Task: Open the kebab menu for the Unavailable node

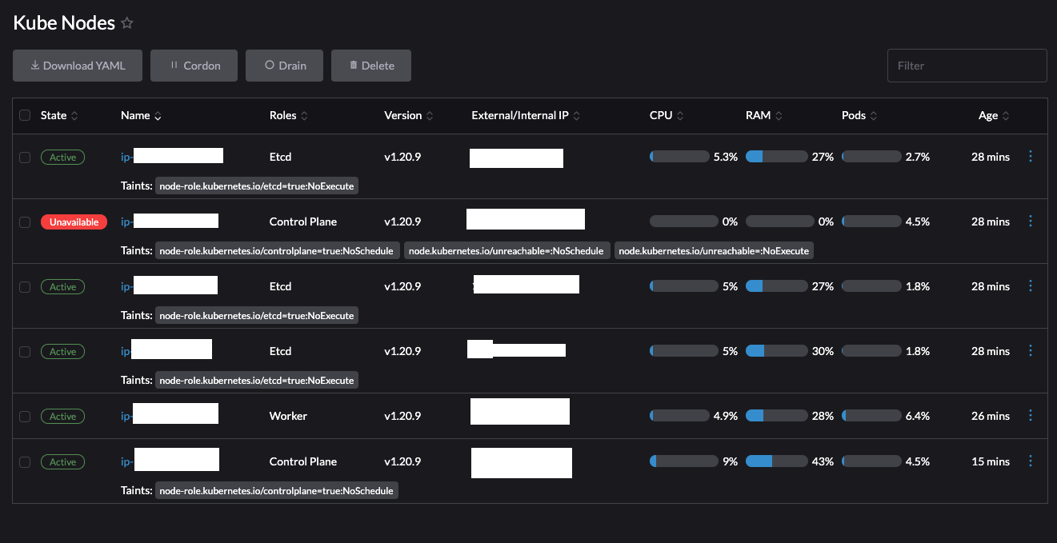Action: point(1031,221)
